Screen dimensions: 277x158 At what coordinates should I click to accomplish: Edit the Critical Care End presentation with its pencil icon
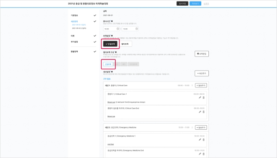point(200,112)
